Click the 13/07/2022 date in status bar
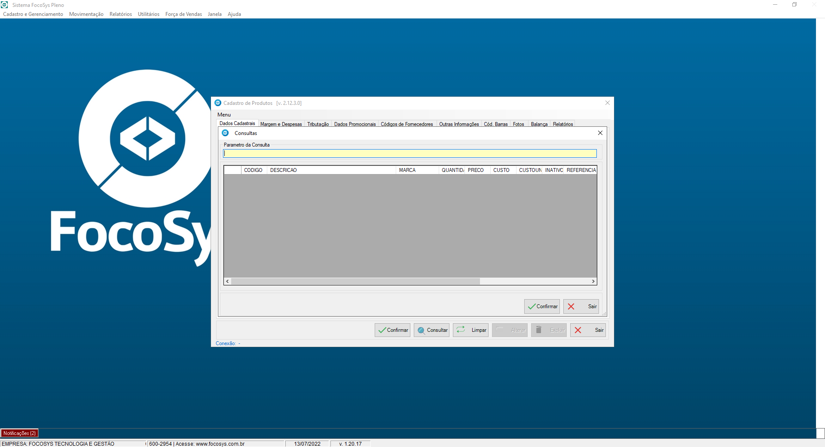The image size is (825, 447). (307, 444)
